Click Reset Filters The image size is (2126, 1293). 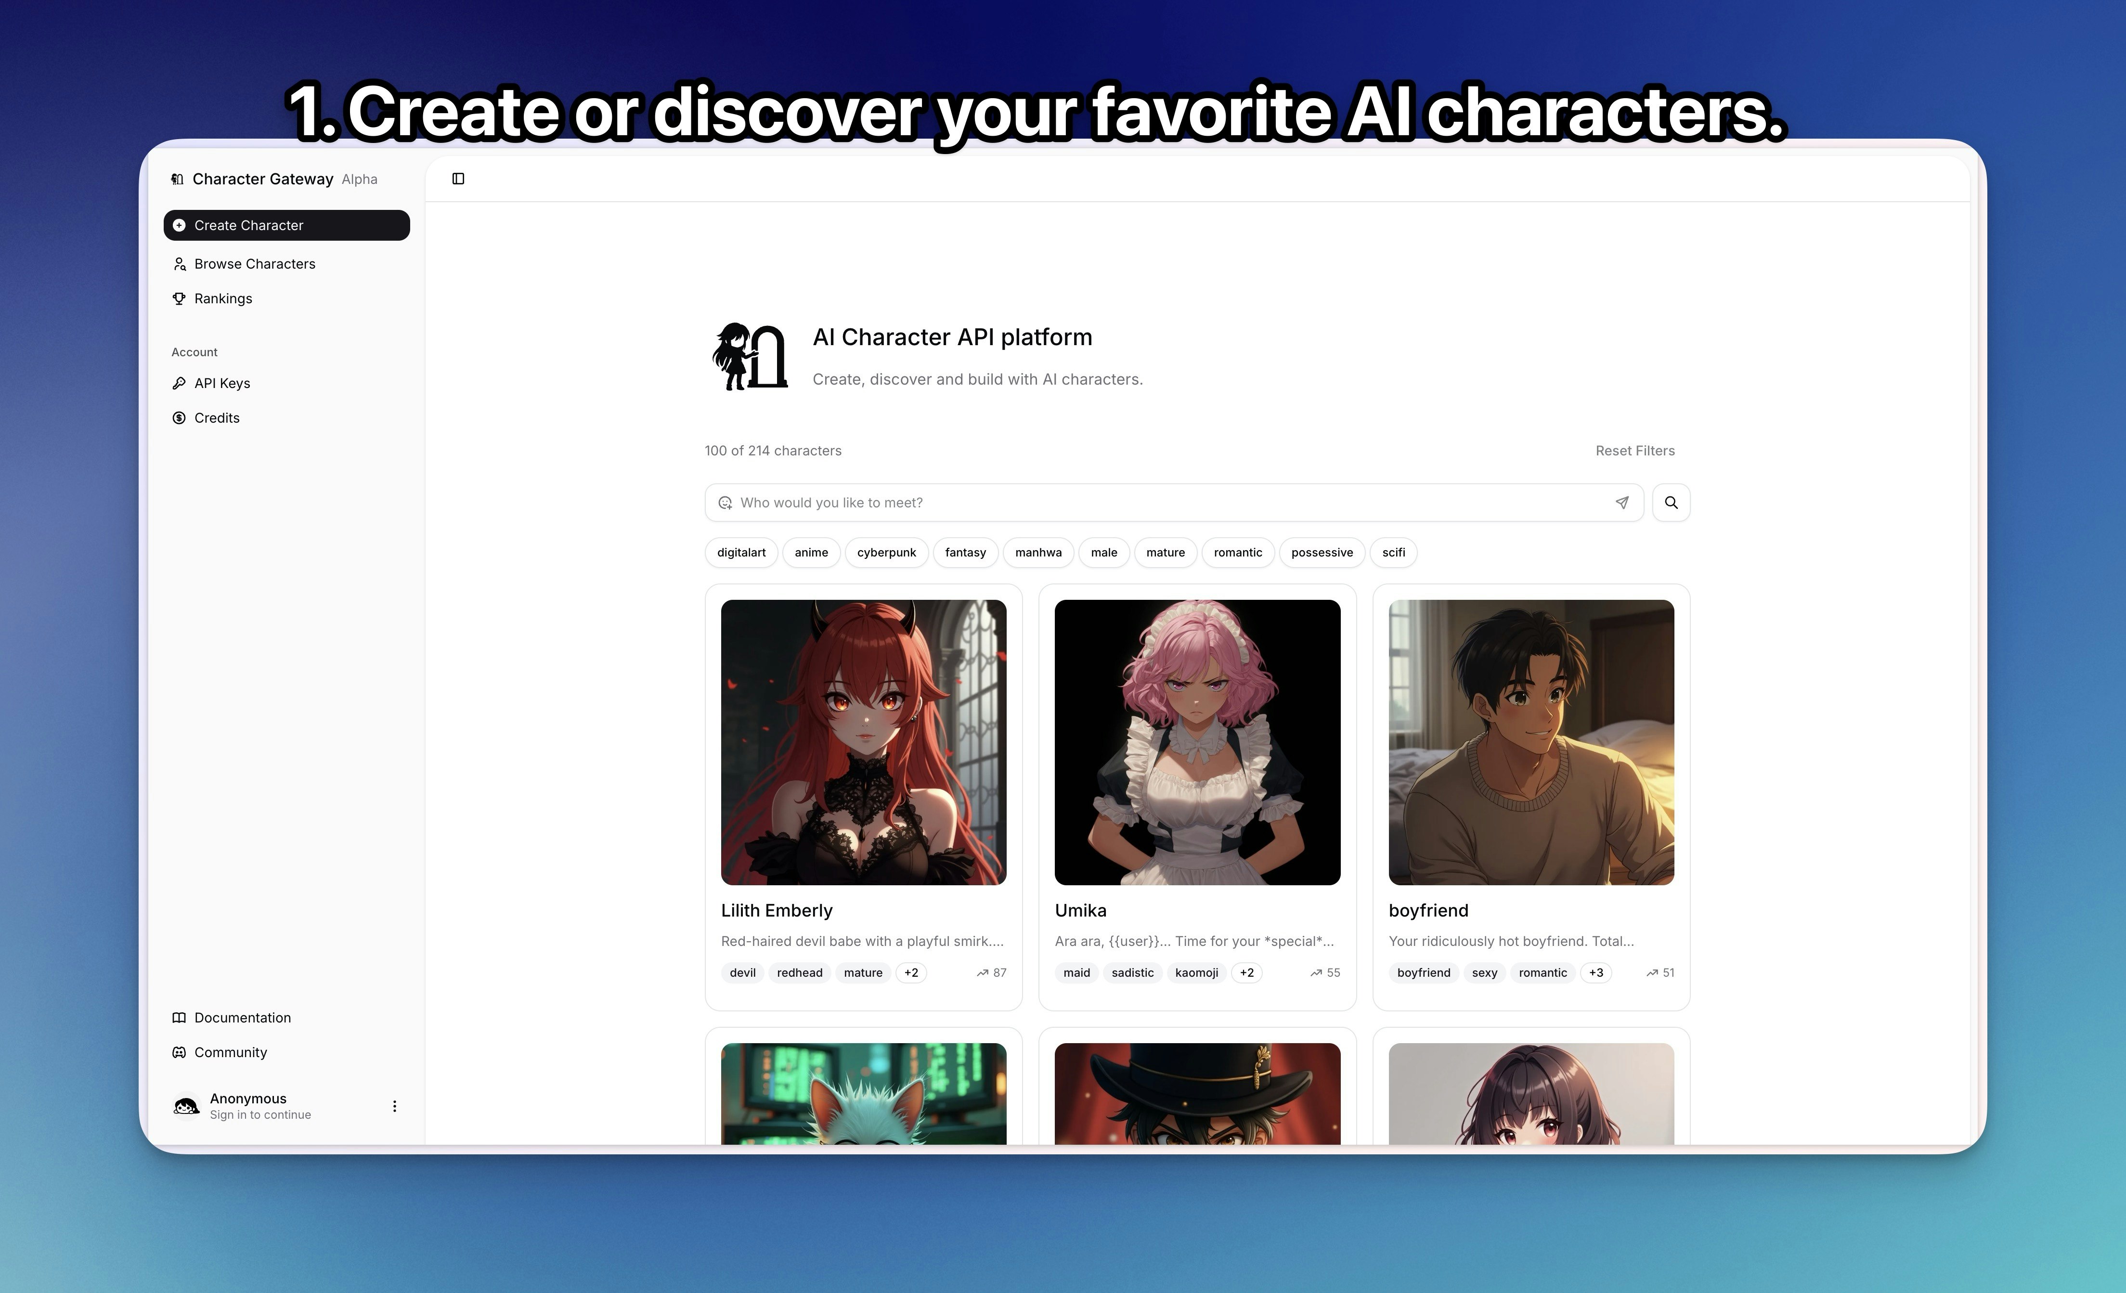[1634, 450]
